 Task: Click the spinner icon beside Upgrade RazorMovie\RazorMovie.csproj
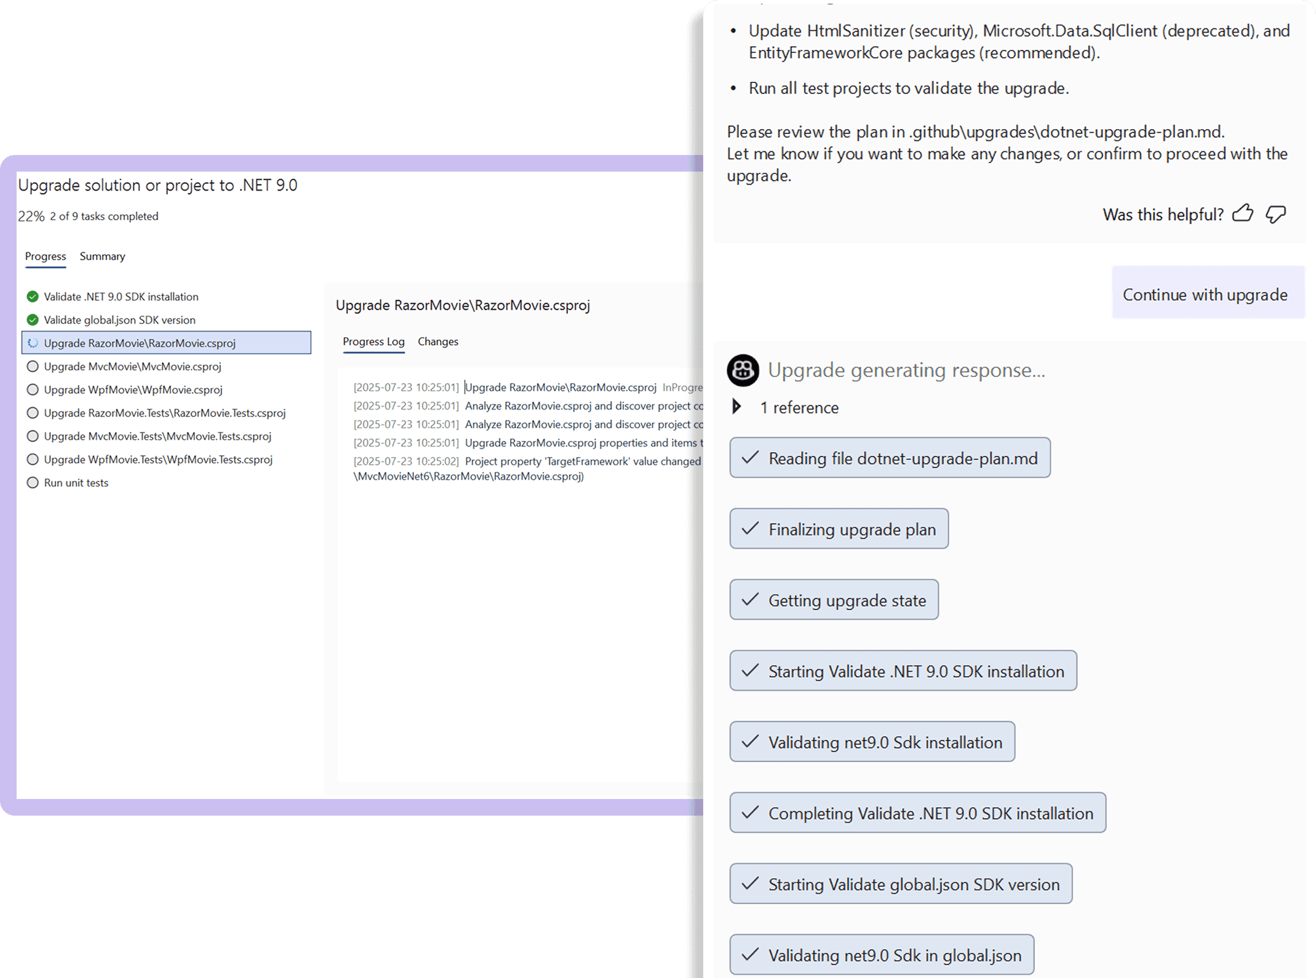pos(33,343)
